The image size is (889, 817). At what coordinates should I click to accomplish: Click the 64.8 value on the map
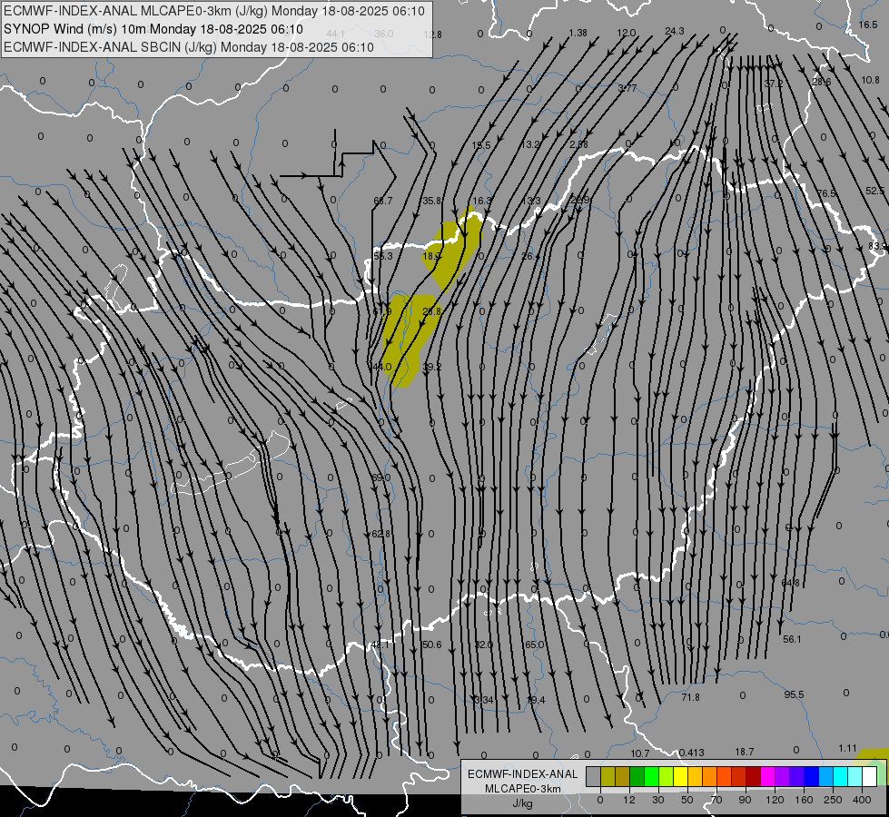coord(790,583)
